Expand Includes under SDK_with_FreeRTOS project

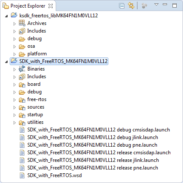pos(14,77)
